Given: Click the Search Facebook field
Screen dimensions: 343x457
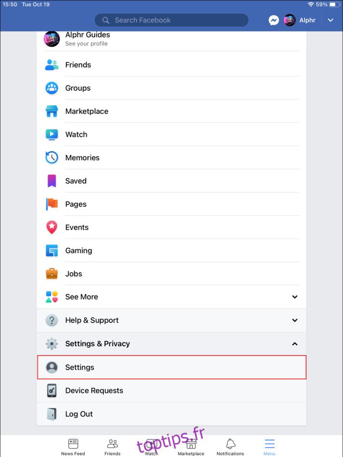Looking at the screenshot, I should pyautogui.click(x=171, y=20).
